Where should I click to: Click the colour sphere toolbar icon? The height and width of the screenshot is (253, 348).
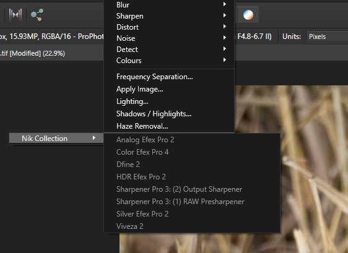tap(248, 15)
